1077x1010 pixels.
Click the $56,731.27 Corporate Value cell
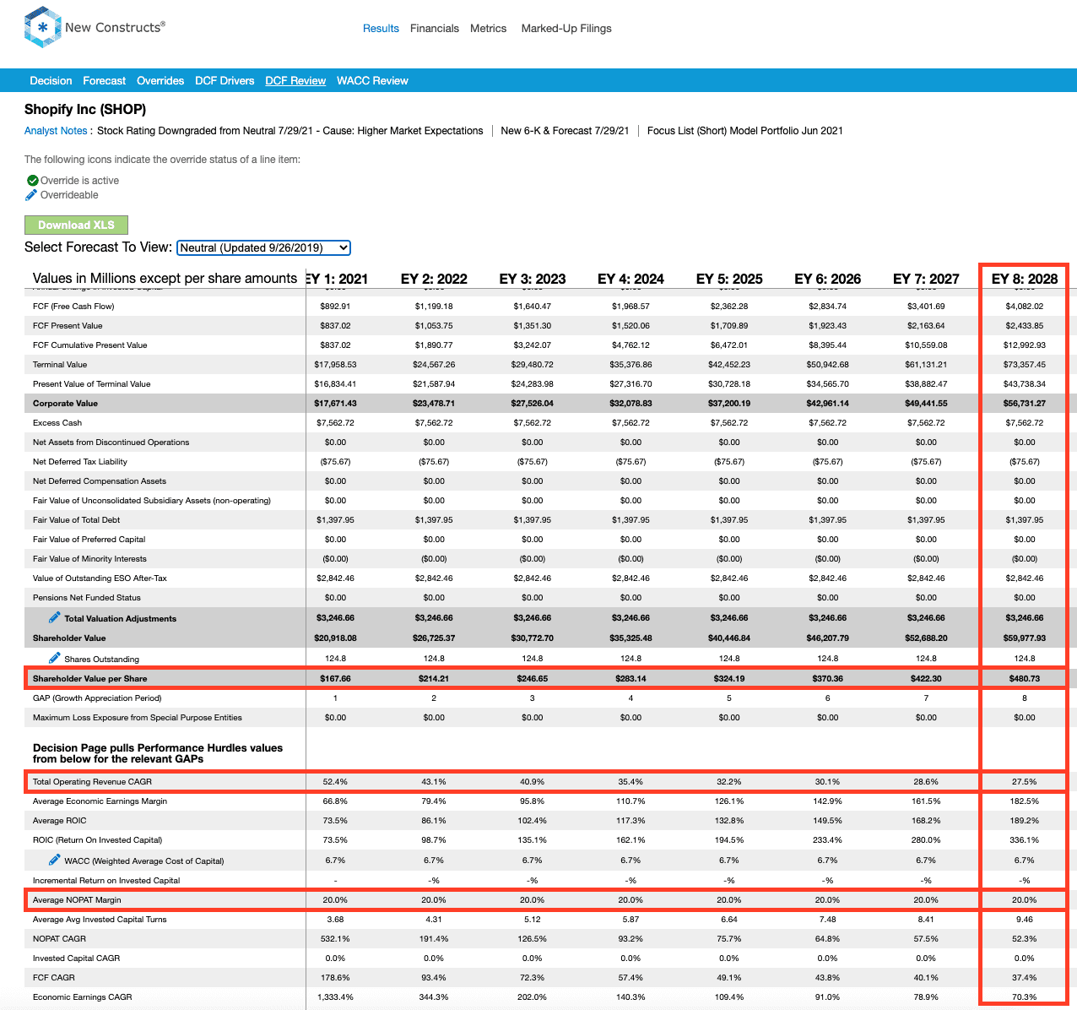click(1025, 404)
